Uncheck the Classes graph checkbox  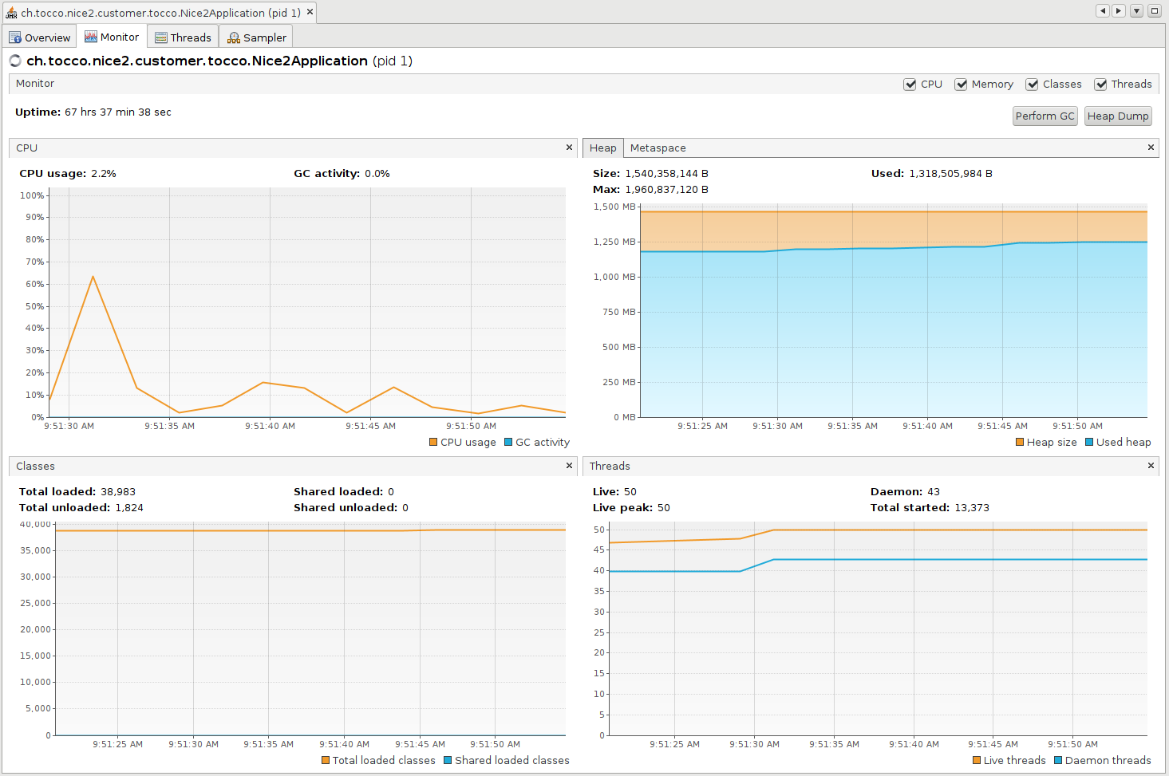[x=1032, y=84]
